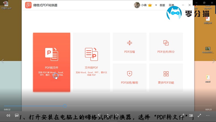
Task: Click the PDF合并/拆分 label
Action: [166, 52]
